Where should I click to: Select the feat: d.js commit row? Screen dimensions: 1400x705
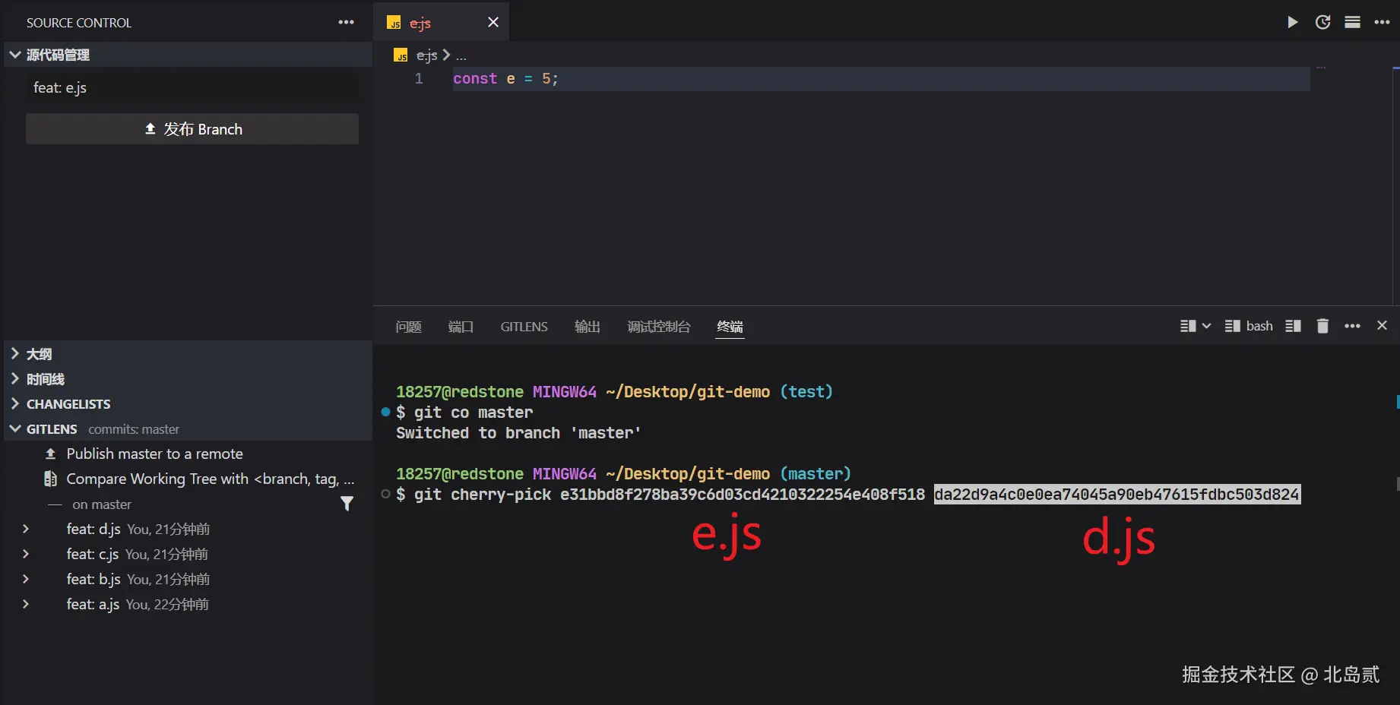click(188, 529)
